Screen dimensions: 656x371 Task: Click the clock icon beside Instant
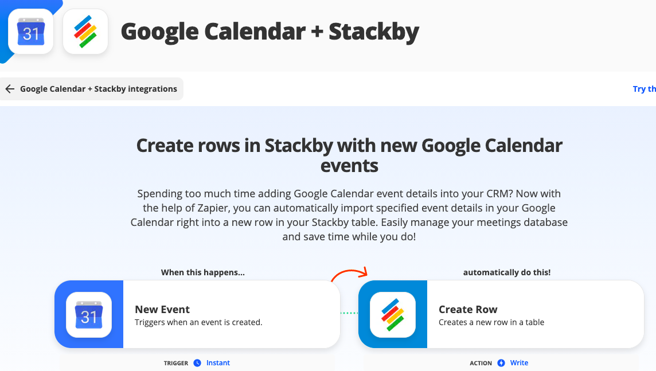(197, 363)
